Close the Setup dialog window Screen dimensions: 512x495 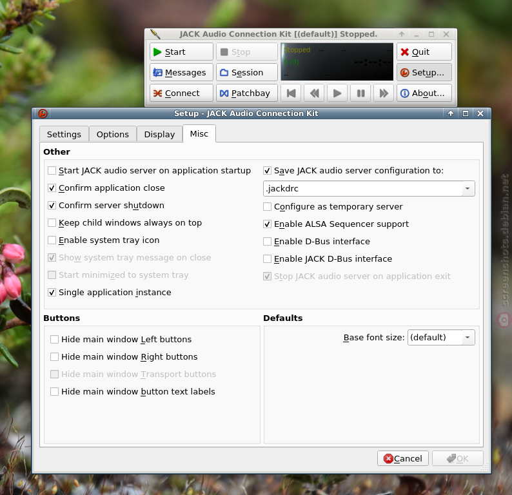click(x=480, y=113)
